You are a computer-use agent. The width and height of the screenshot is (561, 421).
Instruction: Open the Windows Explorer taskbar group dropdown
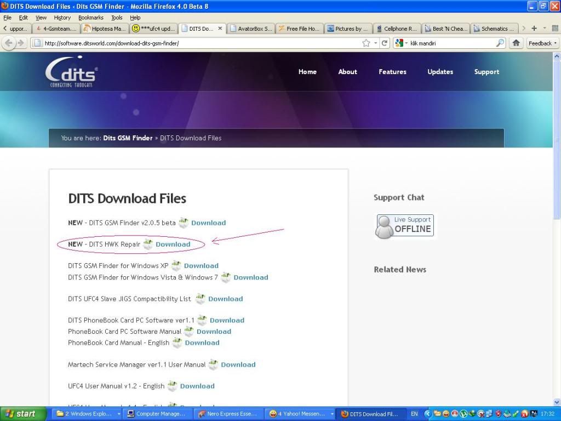[x=118, y=414]
